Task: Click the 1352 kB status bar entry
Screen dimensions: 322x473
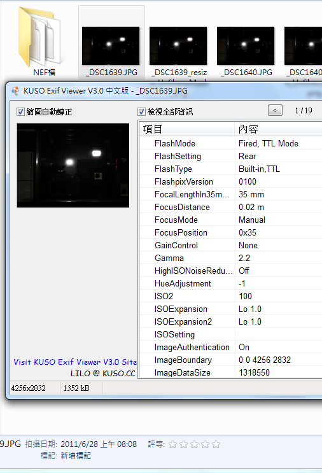Action: (x=76, y=388)
